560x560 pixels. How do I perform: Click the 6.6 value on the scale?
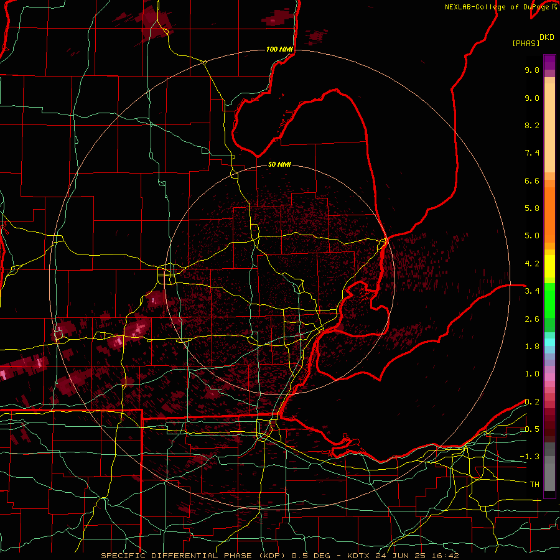532,180
